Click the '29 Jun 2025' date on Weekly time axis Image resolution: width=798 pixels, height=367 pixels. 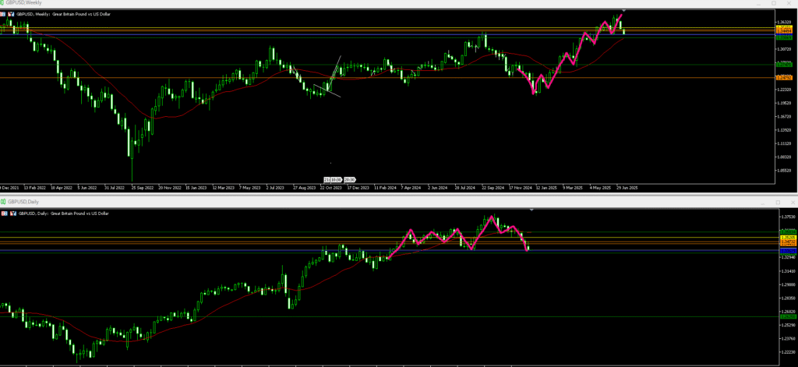pos(628,188)
